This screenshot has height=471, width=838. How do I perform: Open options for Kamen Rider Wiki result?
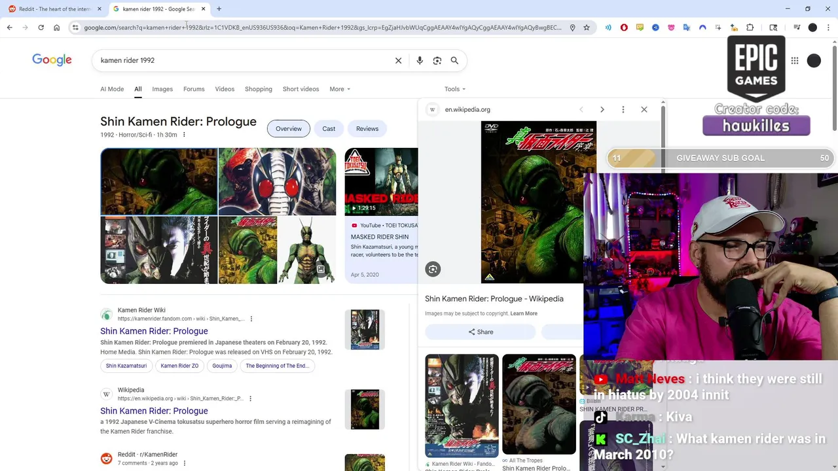click(x=251, y=319)
